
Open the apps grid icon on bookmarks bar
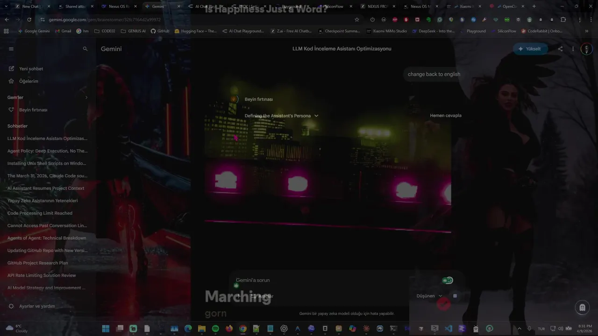[x=6, y=31]
